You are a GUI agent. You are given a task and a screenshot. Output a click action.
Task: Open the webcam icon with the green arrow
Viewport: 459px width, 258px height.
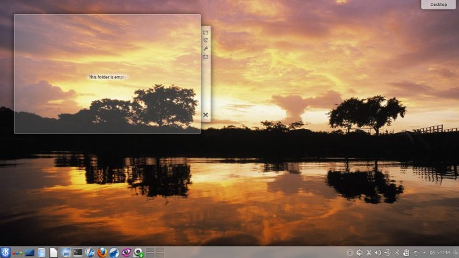(x=138, y=253)
